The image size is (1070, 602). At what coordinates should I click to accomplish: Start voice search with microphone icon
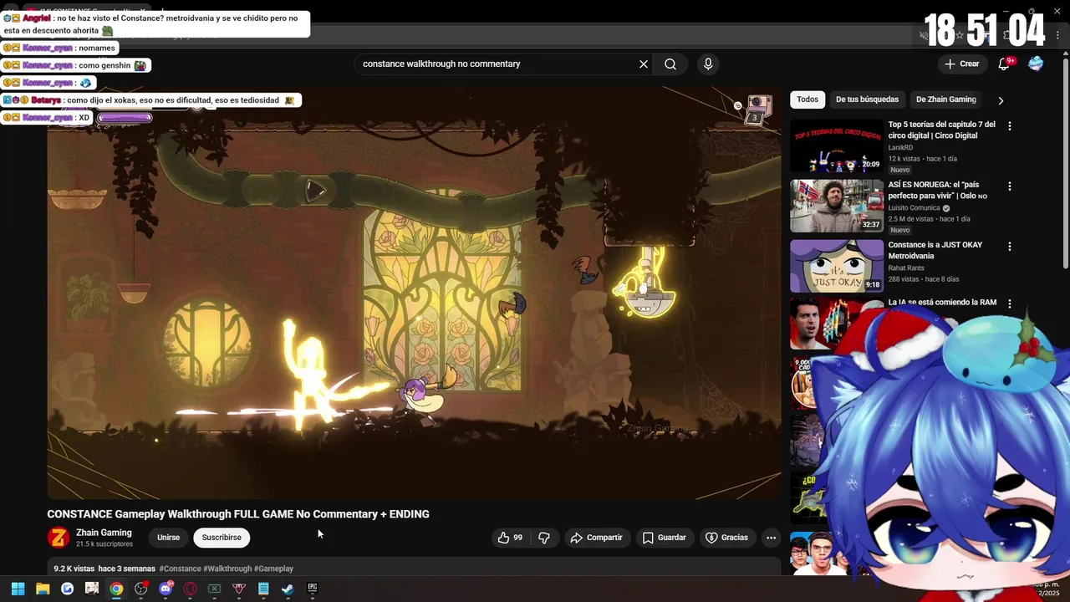coord(708,64)
